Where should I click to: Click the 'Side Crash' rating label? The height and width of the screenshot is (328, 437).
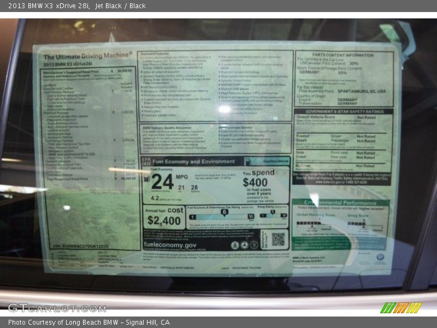tap(301, 155)
